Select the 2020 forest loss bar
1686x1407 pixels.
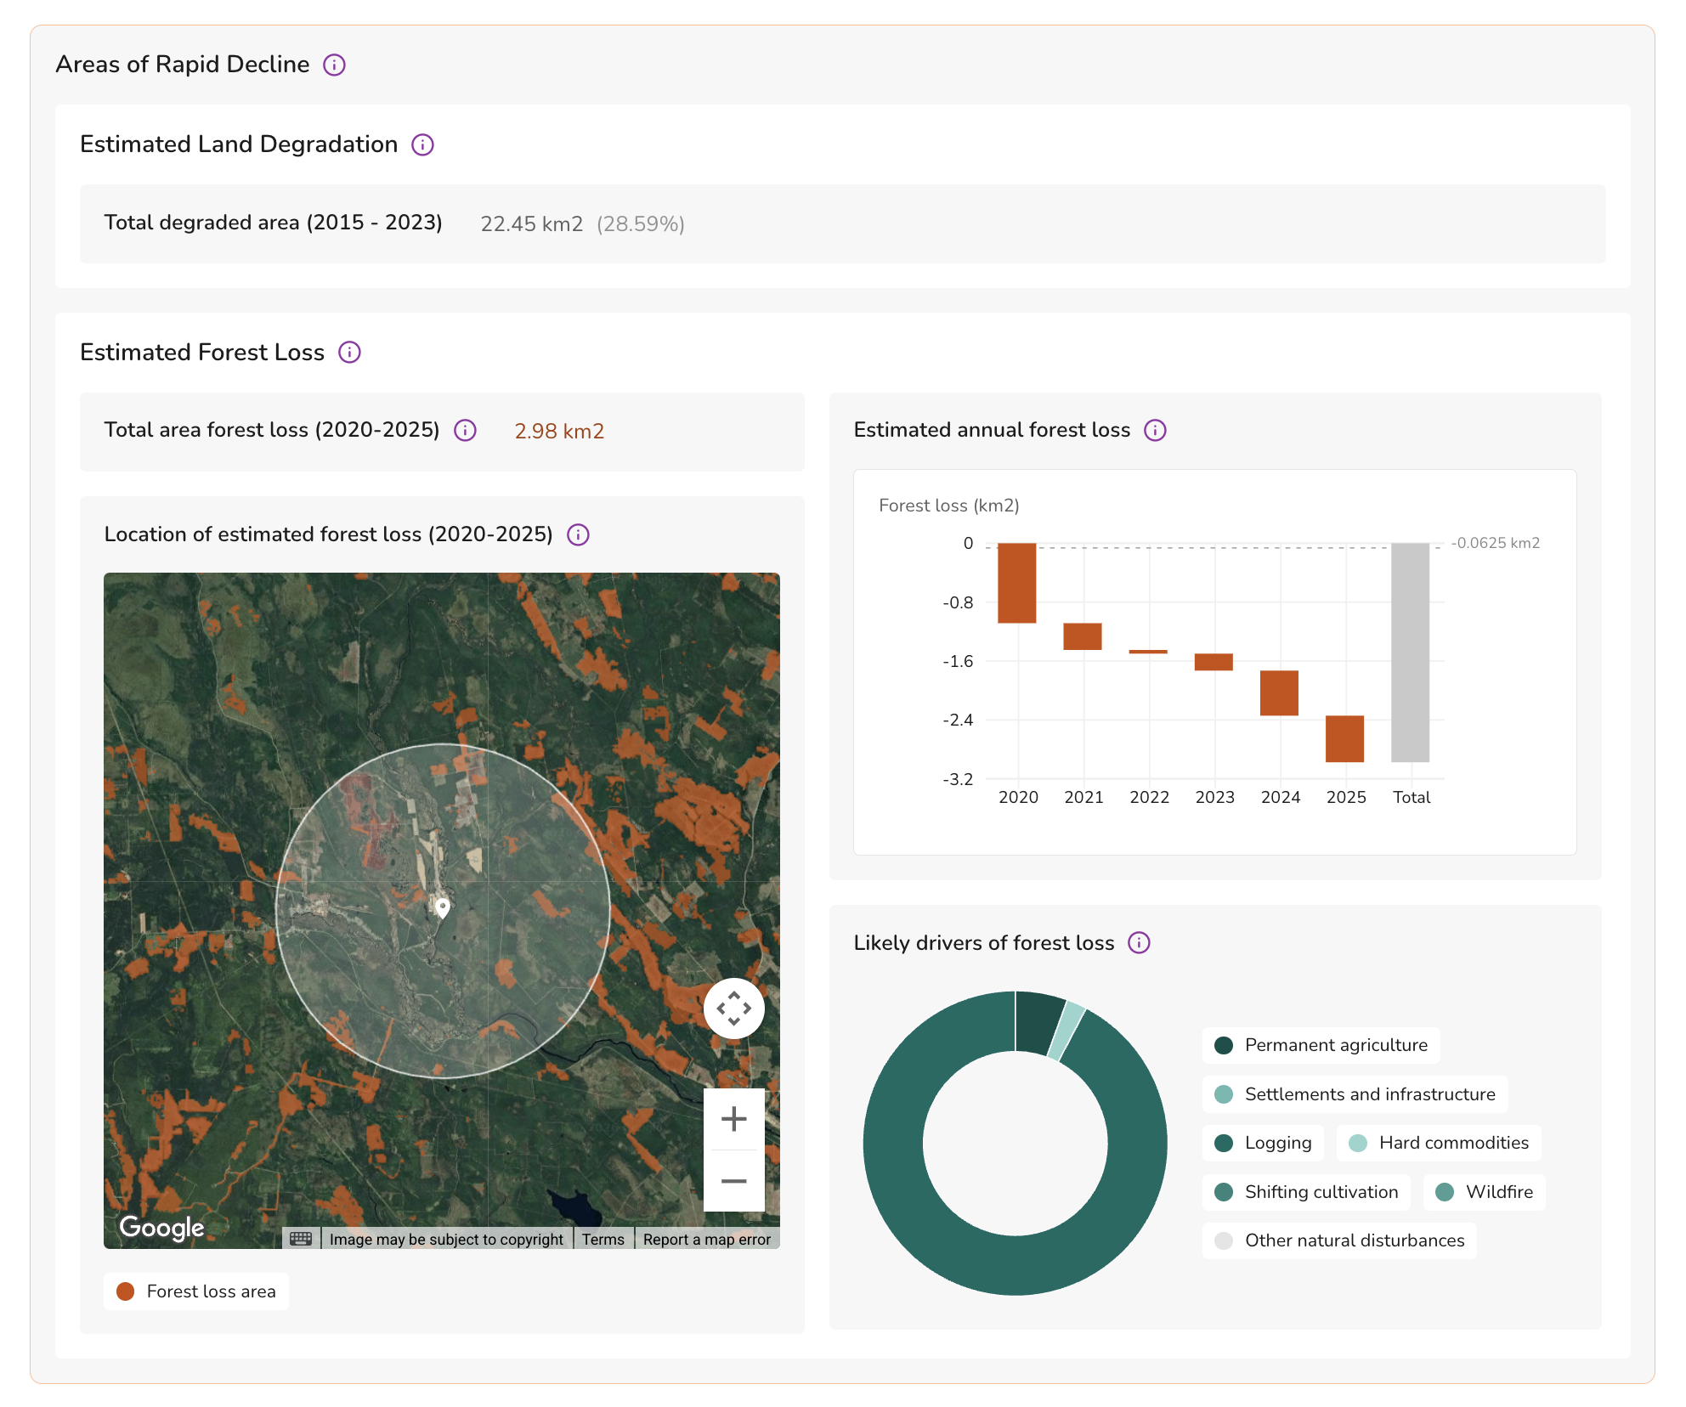point(1017,583)
